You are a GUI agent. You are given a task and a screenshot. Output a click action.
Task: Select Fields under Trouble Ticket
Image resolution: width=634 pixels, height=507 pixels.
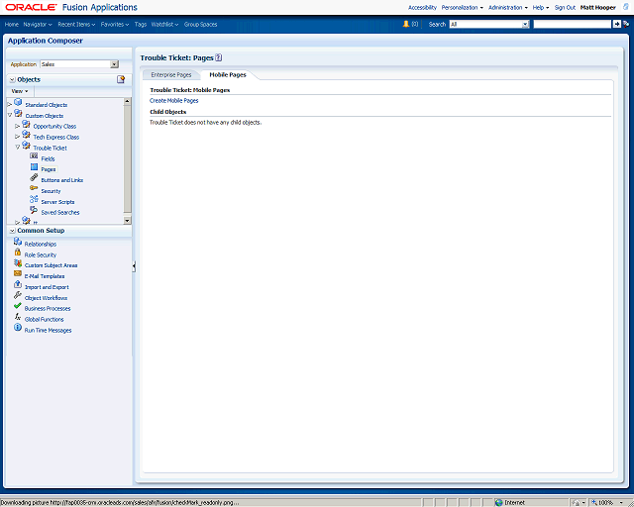(x=48, y=158)
